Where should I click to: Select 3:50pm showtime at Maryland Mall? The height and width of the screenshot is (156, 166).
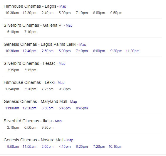pos(47,108)
